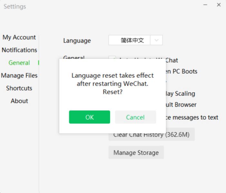Click the Settings window title

(15, 6)
